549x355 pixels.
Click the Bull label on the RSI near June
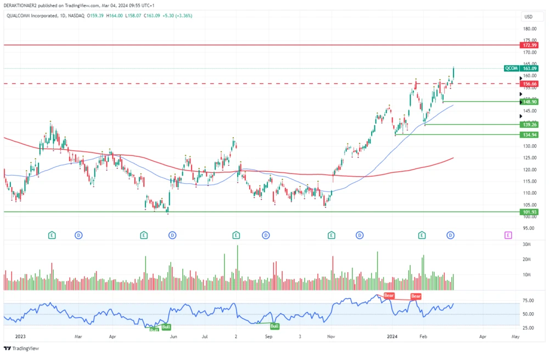[x=166, y=326]
